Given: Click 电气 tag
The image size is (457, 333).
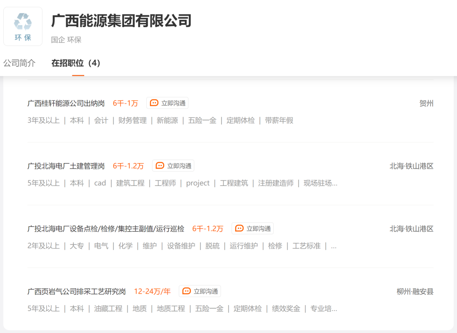Looking at the screenshot, I should point(101,246).
